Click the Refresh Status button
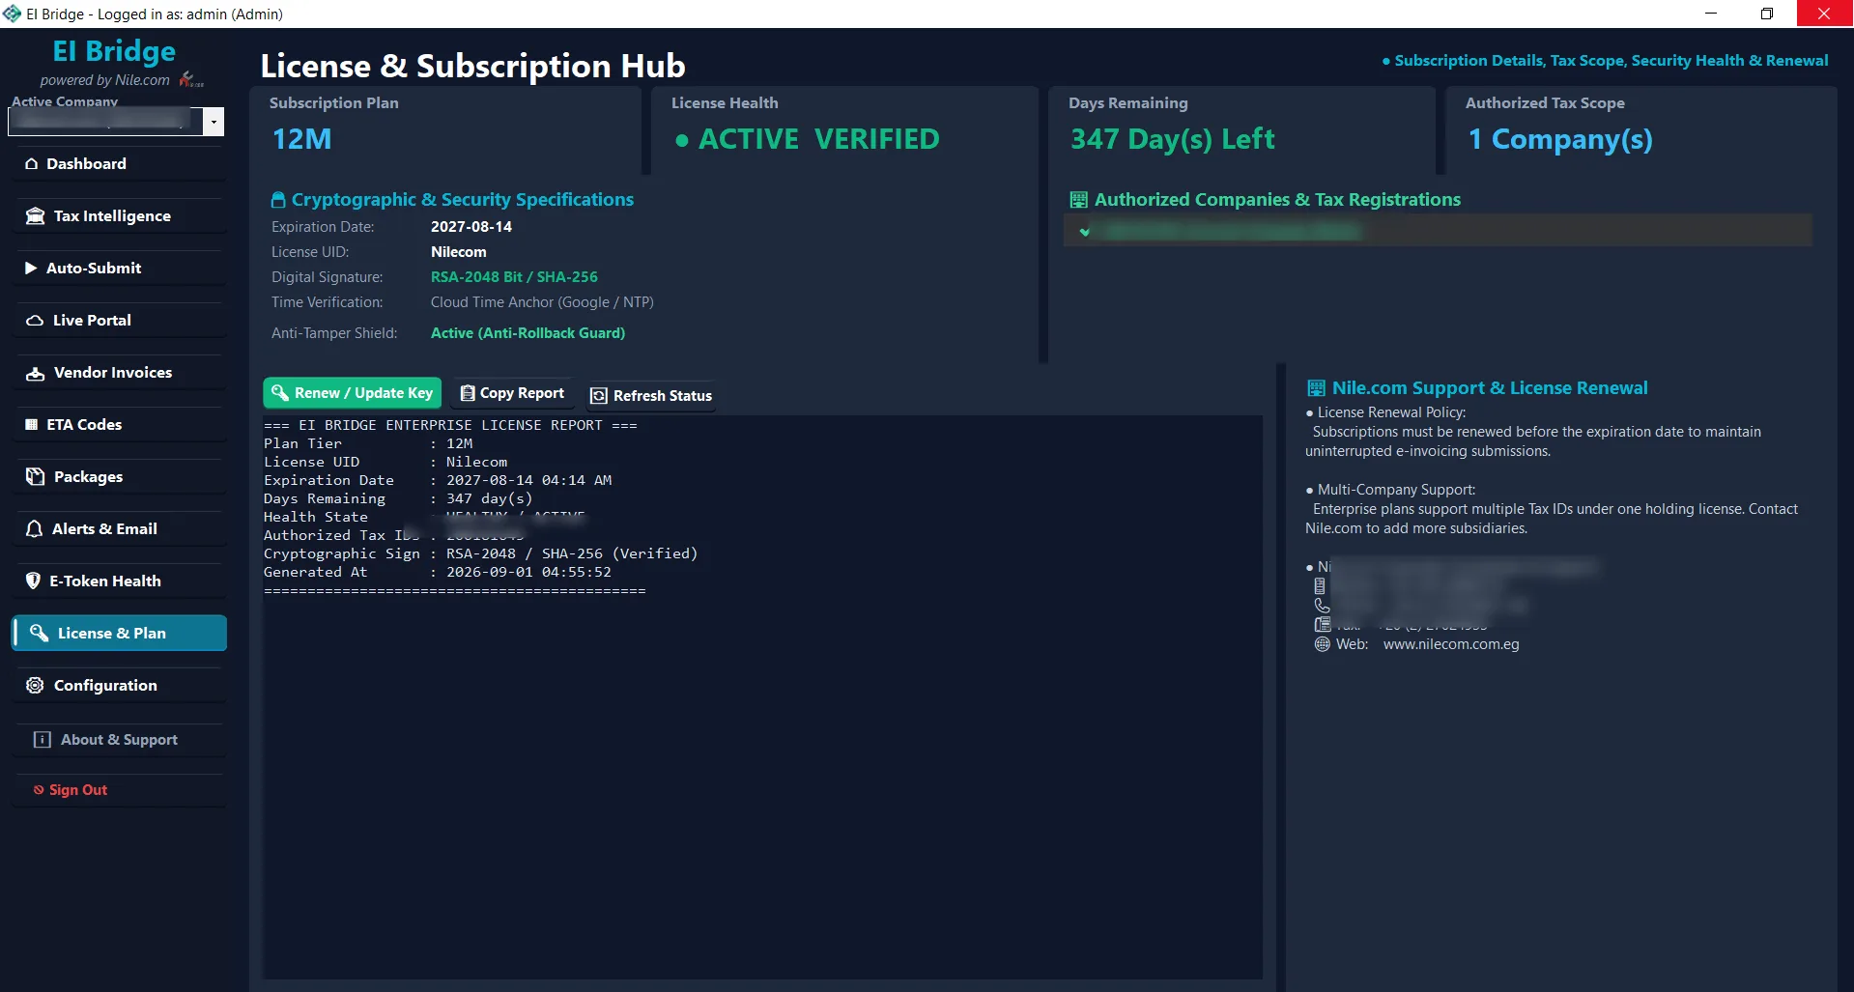Viewport: 1854px width, 992px height. [x=651, y=396]
